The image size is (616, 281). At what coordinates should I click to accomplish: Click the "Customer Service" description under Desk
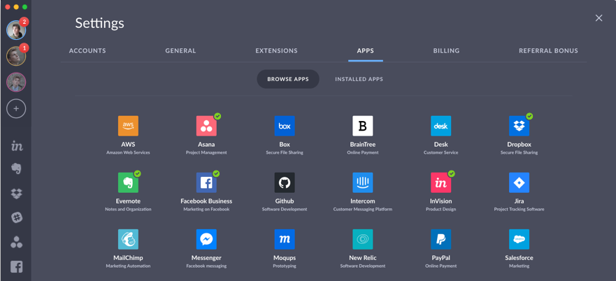pyautogui.click(x=440, y=152)
